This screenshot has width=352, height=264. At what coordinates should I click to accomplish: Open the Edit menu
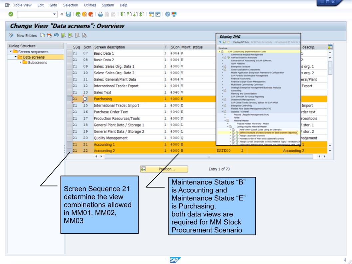click(40, 5)
